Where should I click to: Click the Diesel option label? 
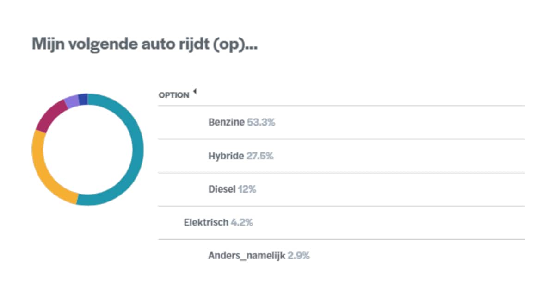pyautogui.click(x=222, y=189)
